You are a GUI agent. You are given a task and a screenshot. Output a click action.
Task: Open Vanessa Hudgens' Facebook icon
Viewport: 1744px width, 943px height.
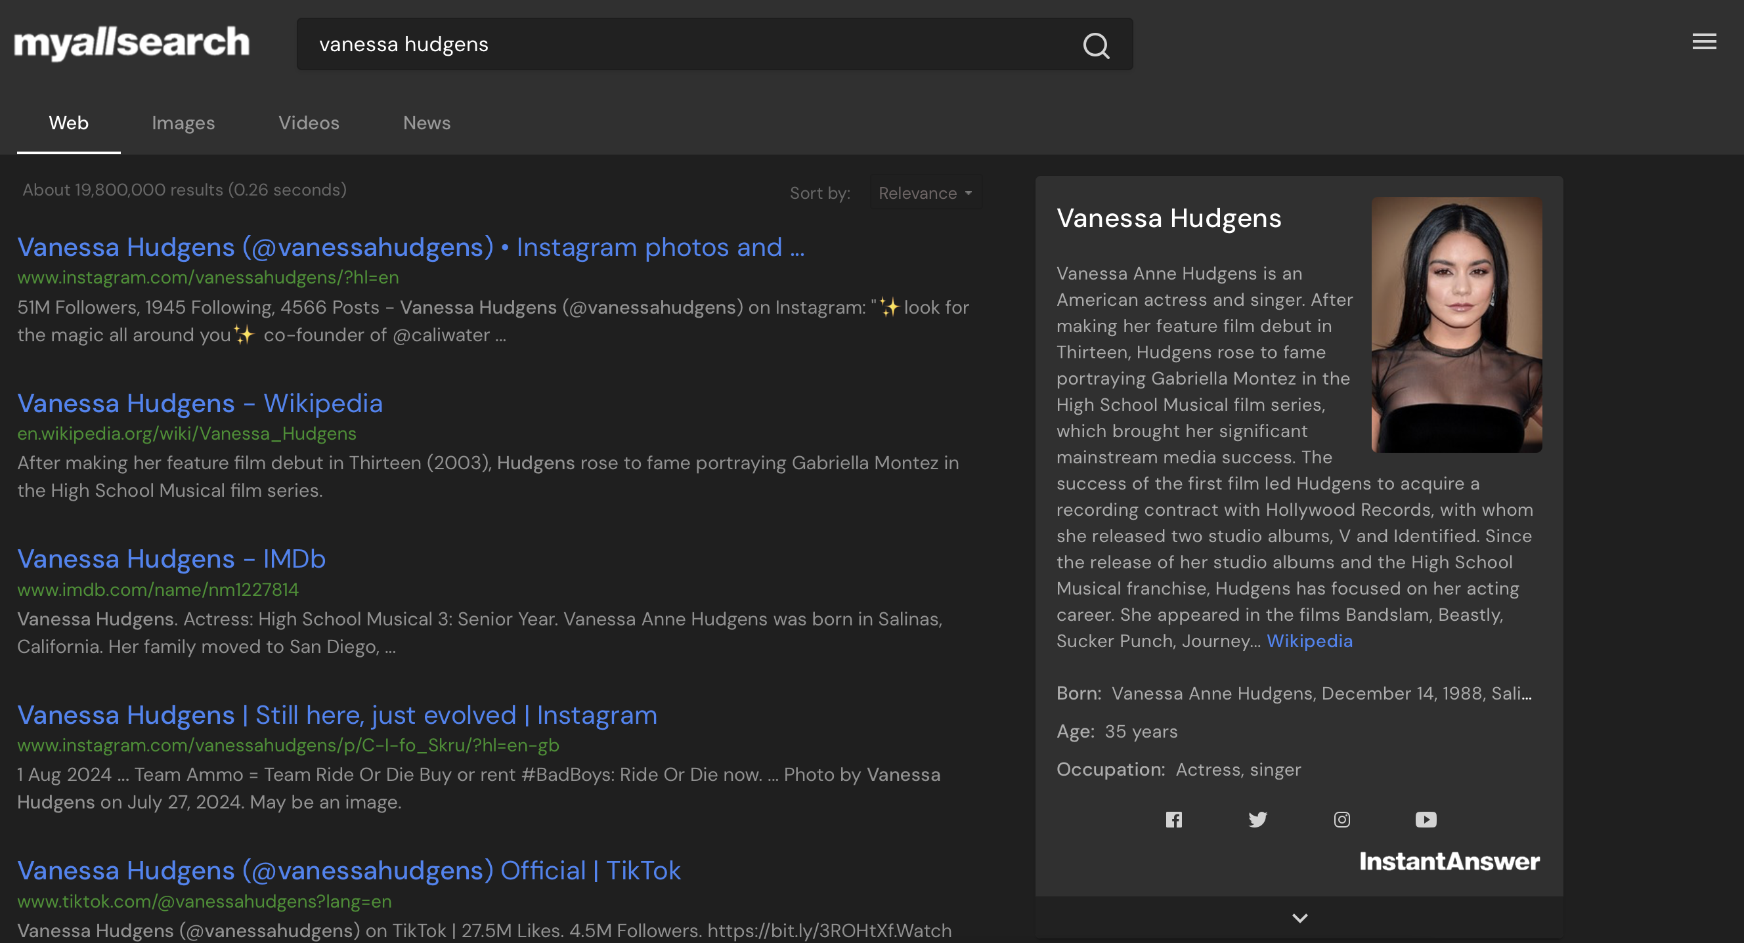pyautogui.click(x=1173, y=819)
